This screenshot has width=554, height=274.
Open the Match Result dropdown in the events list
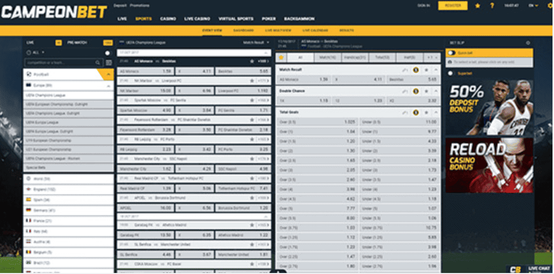256,42
